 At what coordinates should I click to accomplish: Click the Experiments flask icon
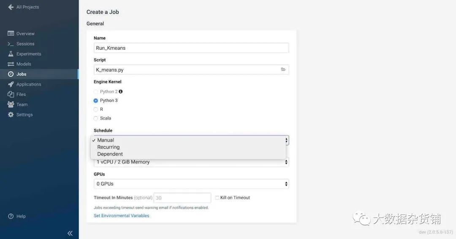click(x=11, y=53)
